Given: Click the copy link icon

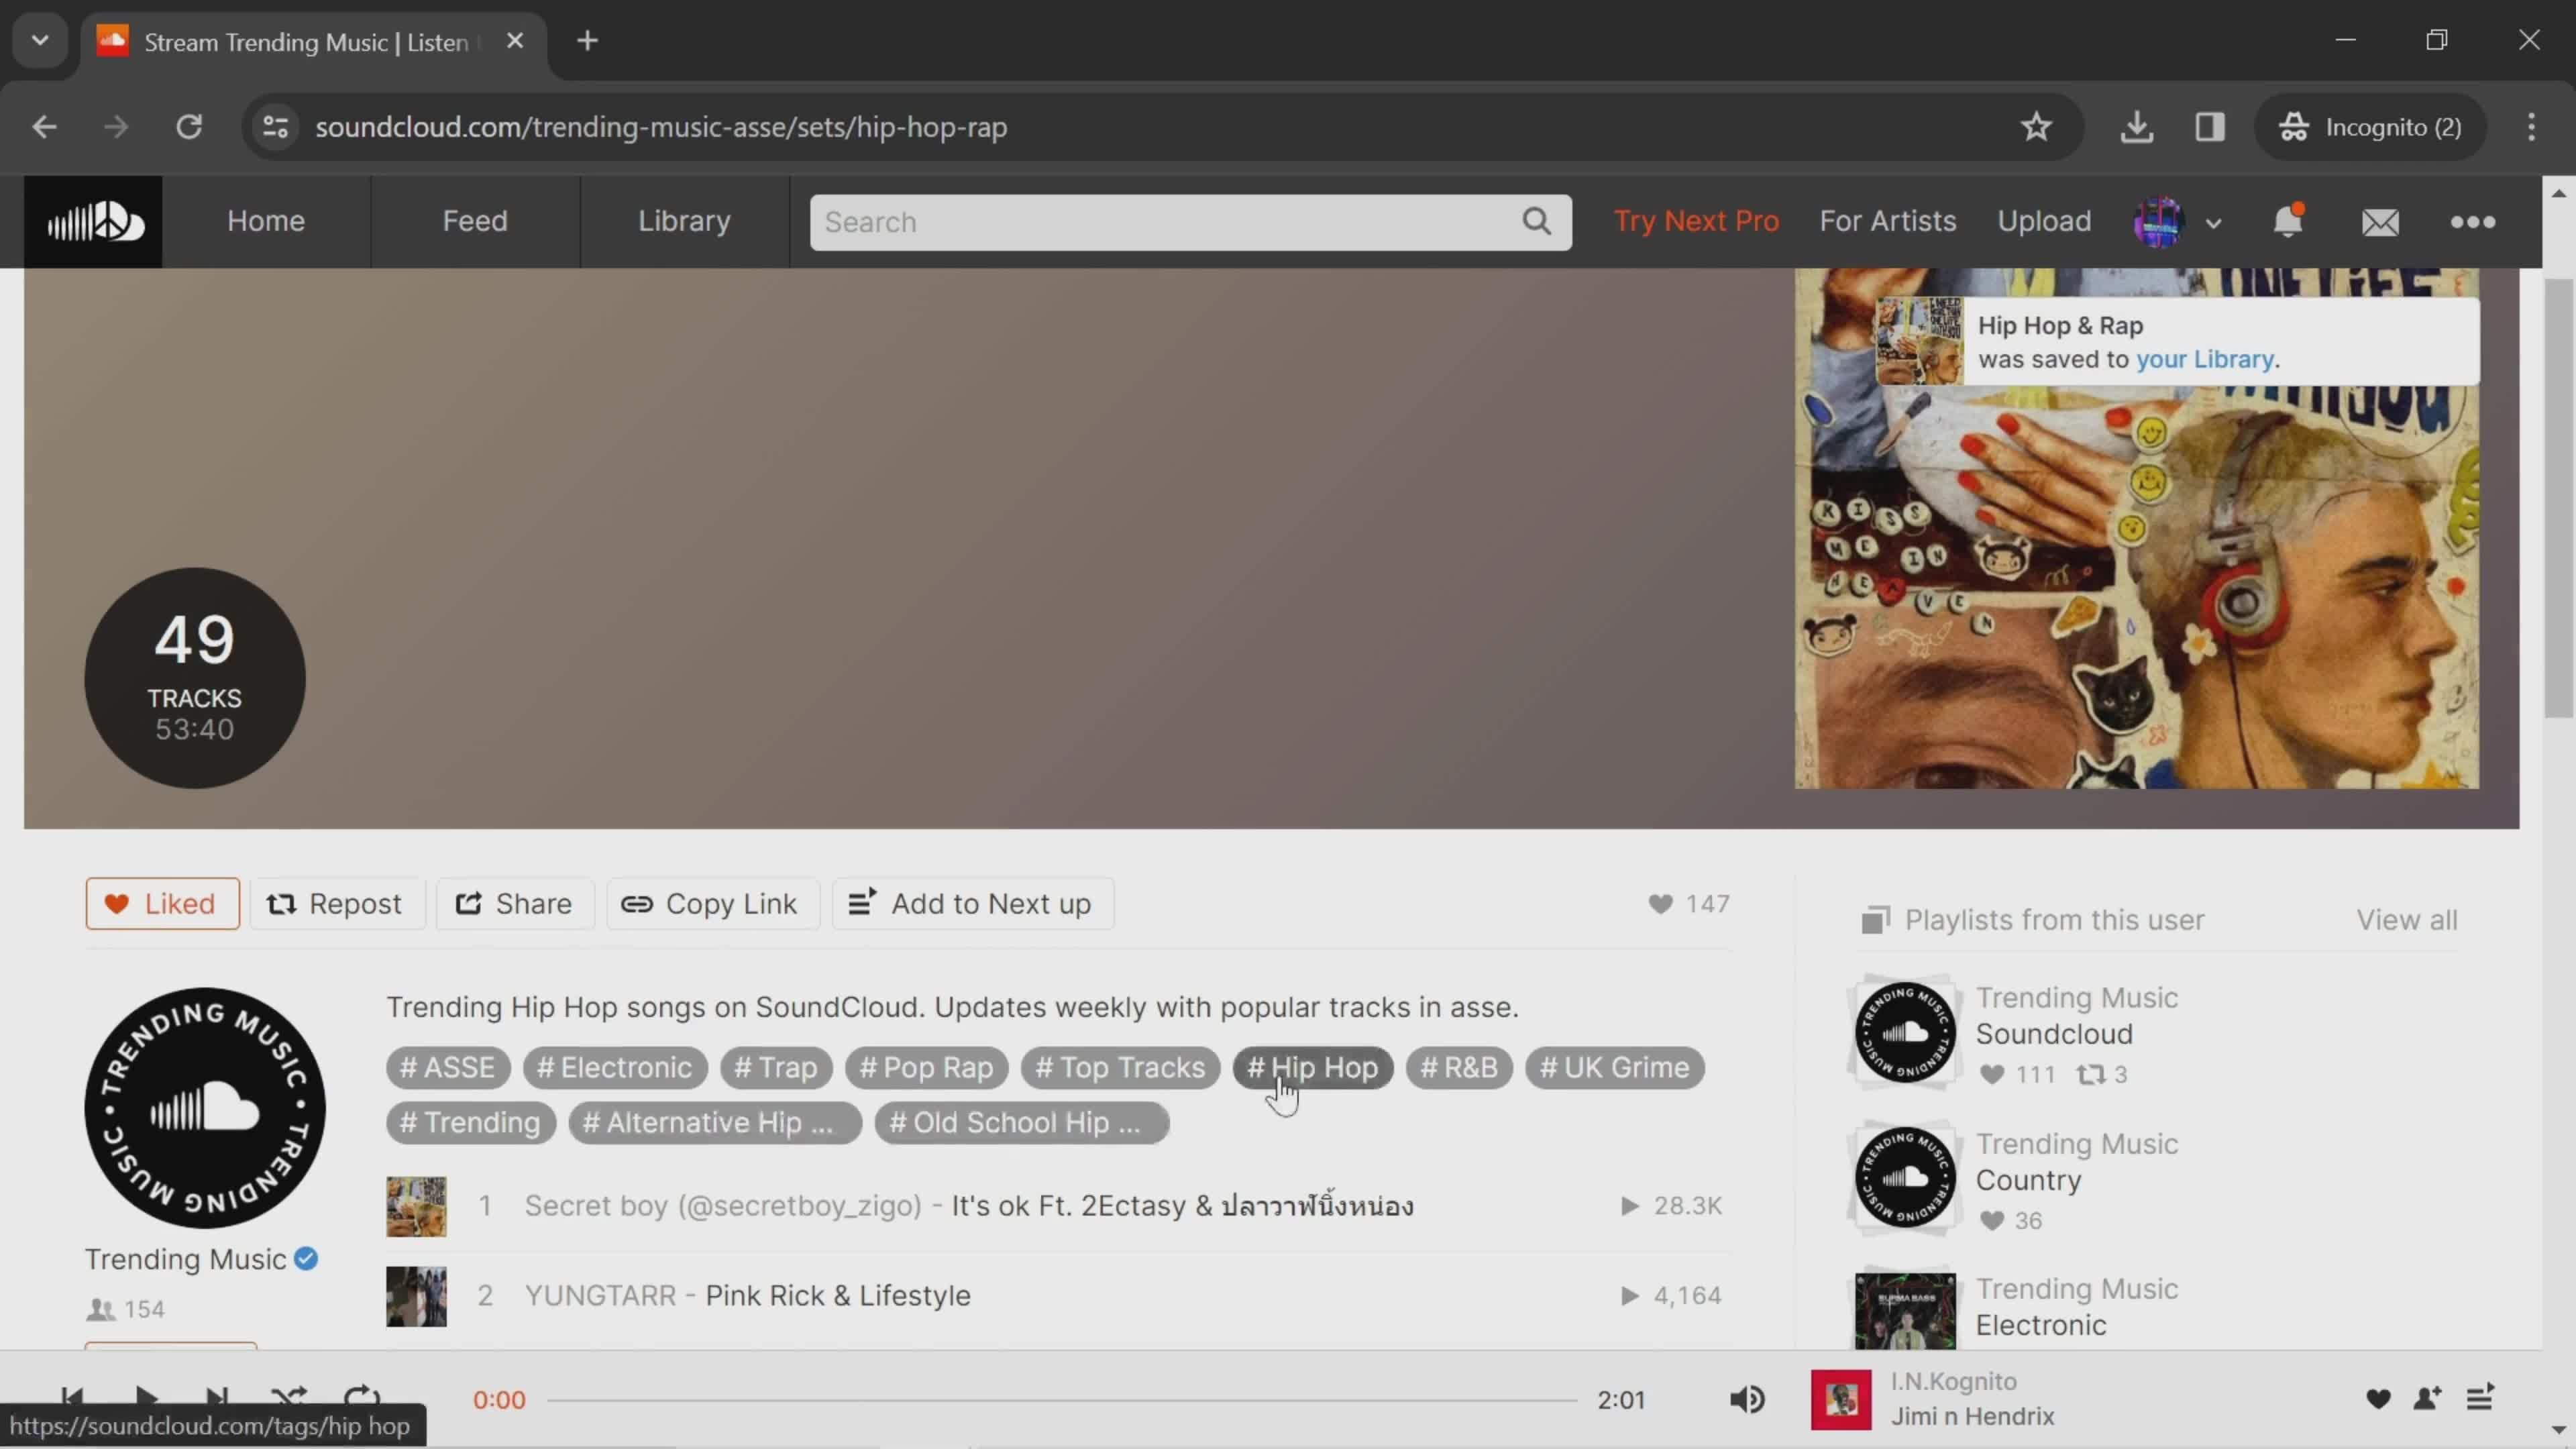Looking at the screenshot, I should tap(637, 904).
